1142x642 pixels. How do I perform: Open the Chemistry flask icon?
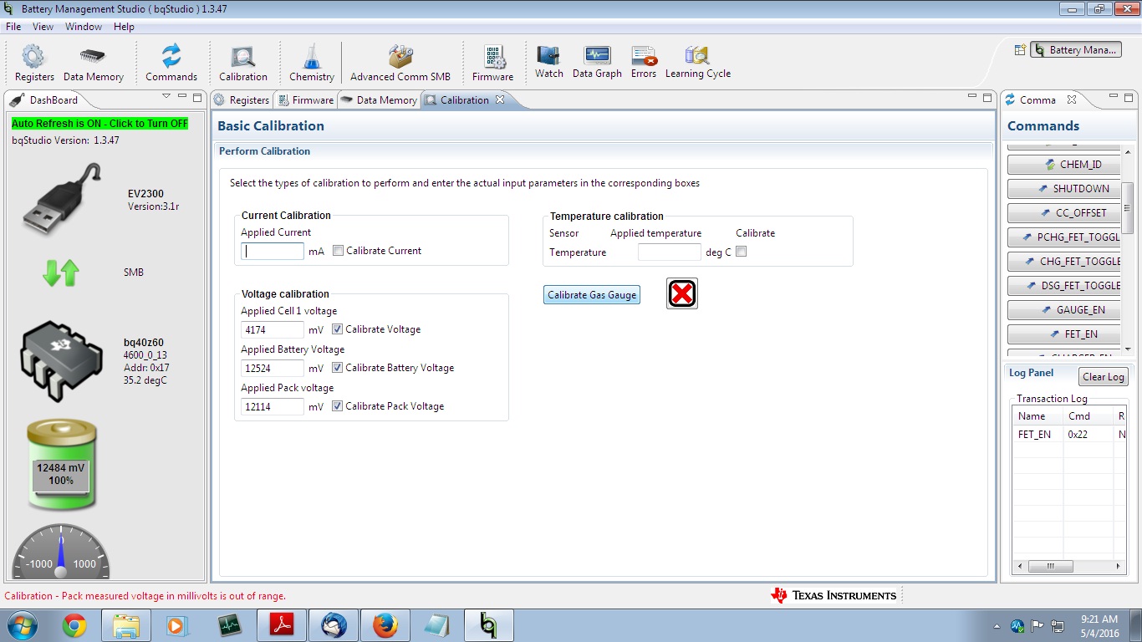click(312, 64)
